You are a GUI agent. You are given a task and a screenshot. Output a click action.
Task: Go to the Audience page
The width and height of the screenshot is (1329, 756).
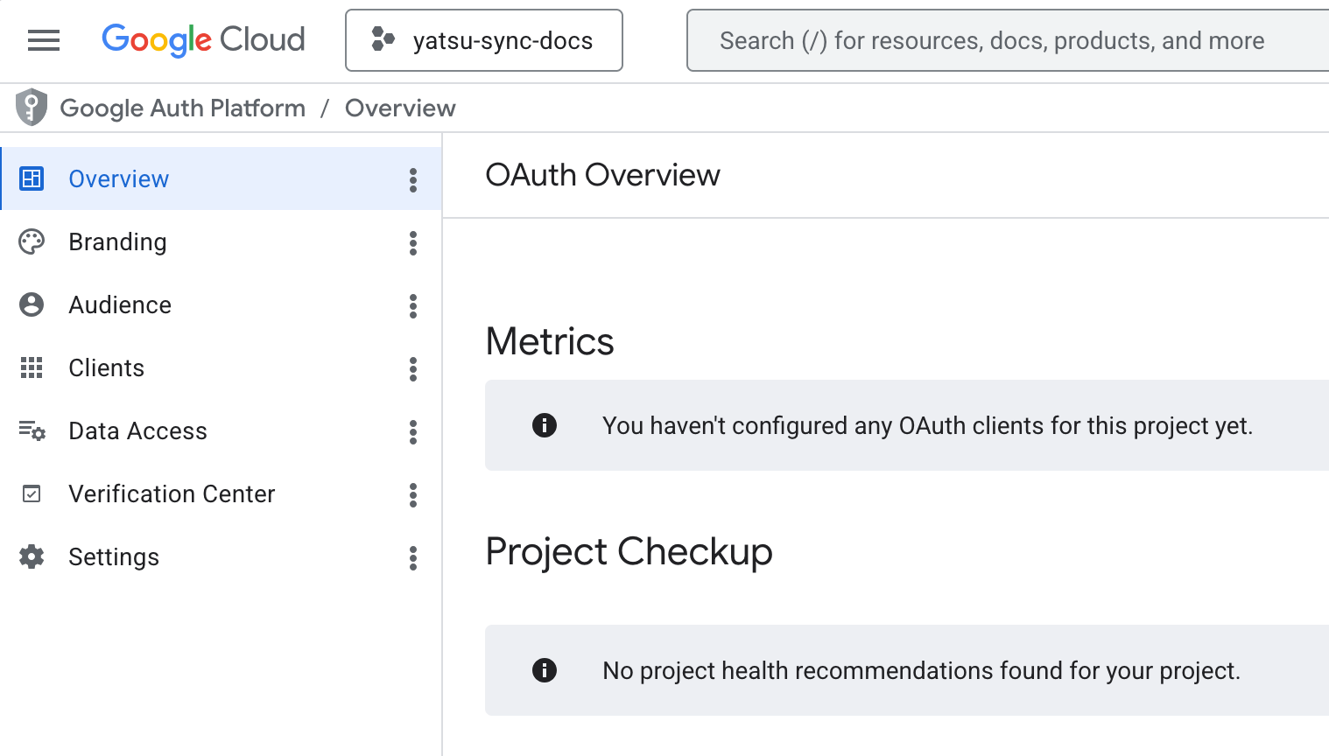[x=120, y=305]
